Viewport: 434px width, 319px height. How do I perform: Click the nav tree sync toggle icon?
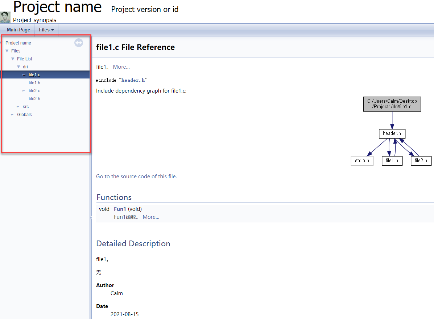(79, 43)
